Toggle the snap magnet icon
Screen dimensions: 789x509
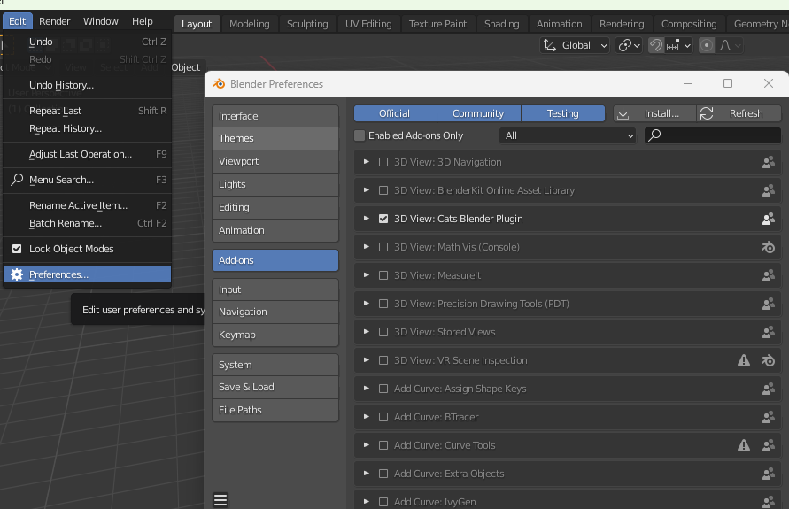655,45
